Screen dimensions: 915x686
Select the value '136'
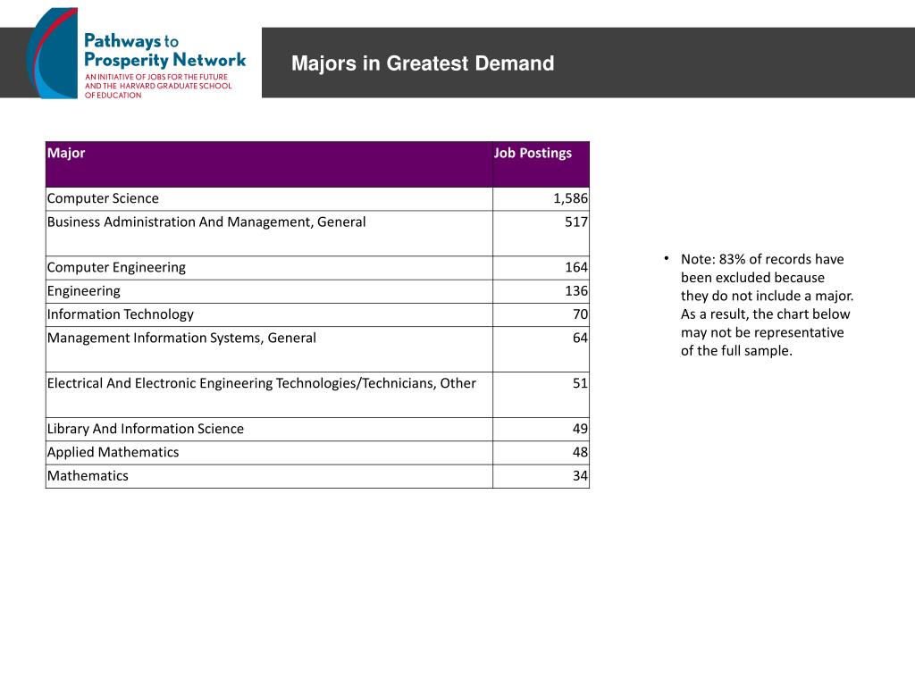click(576, 290)
